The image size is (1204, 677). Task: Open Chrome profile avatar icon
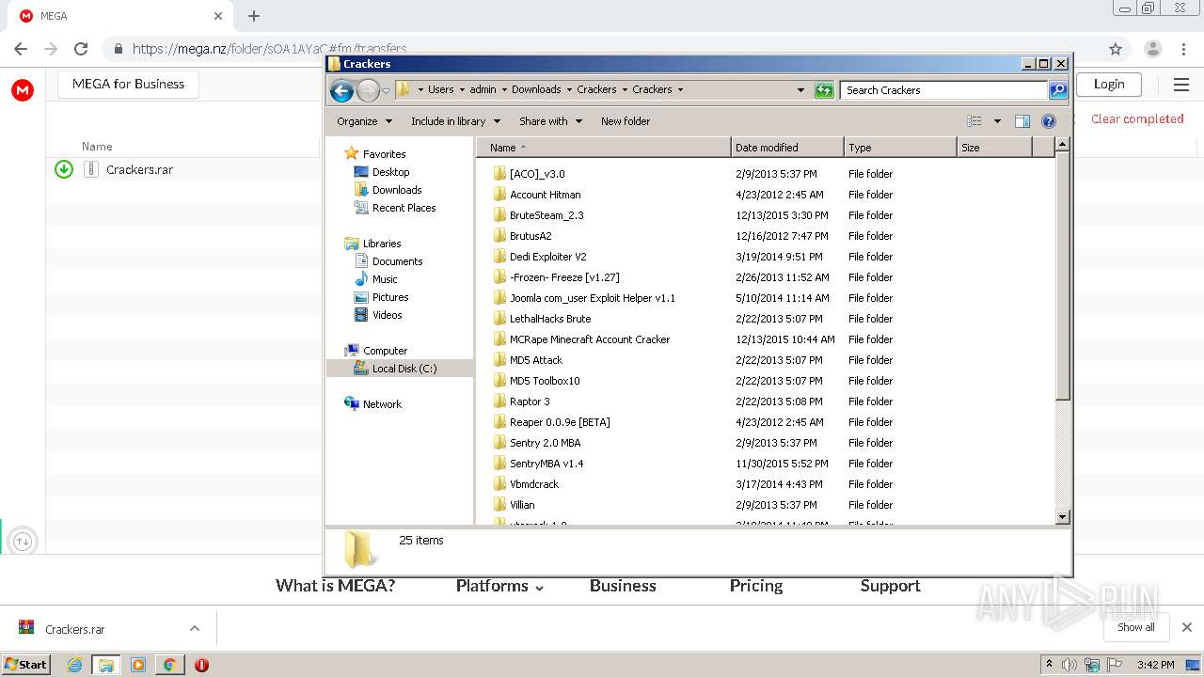[1152, 49]
